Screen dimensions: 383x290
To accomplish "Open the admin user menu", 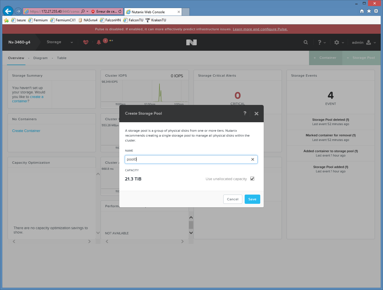I will click(364, 42).
